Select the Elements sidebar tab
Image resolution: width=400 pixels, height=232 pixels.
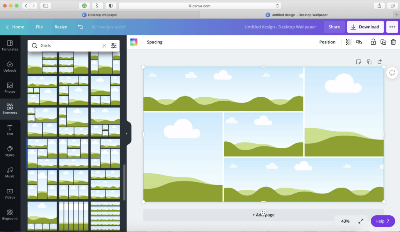tap(10, 109)
